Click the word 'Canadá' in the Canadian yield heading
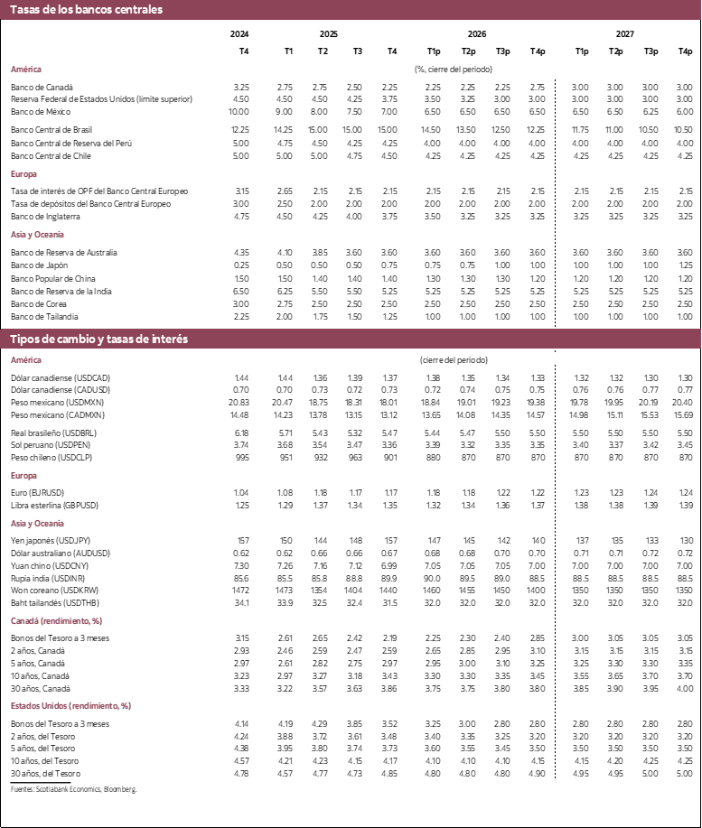 point(24,621)
